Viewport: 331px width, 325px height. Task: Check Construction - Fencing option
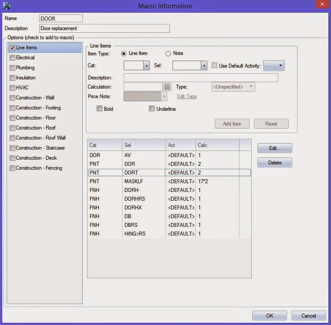click(13, 168)
